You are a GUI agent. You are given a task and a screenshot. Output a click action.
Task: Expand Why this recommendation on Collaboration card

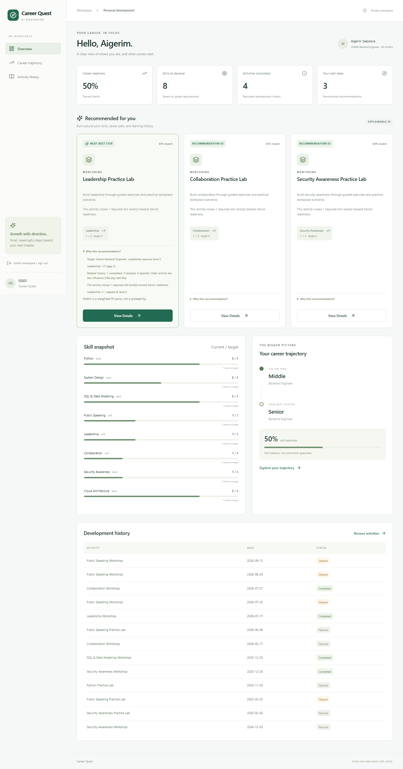click(209, 299)
